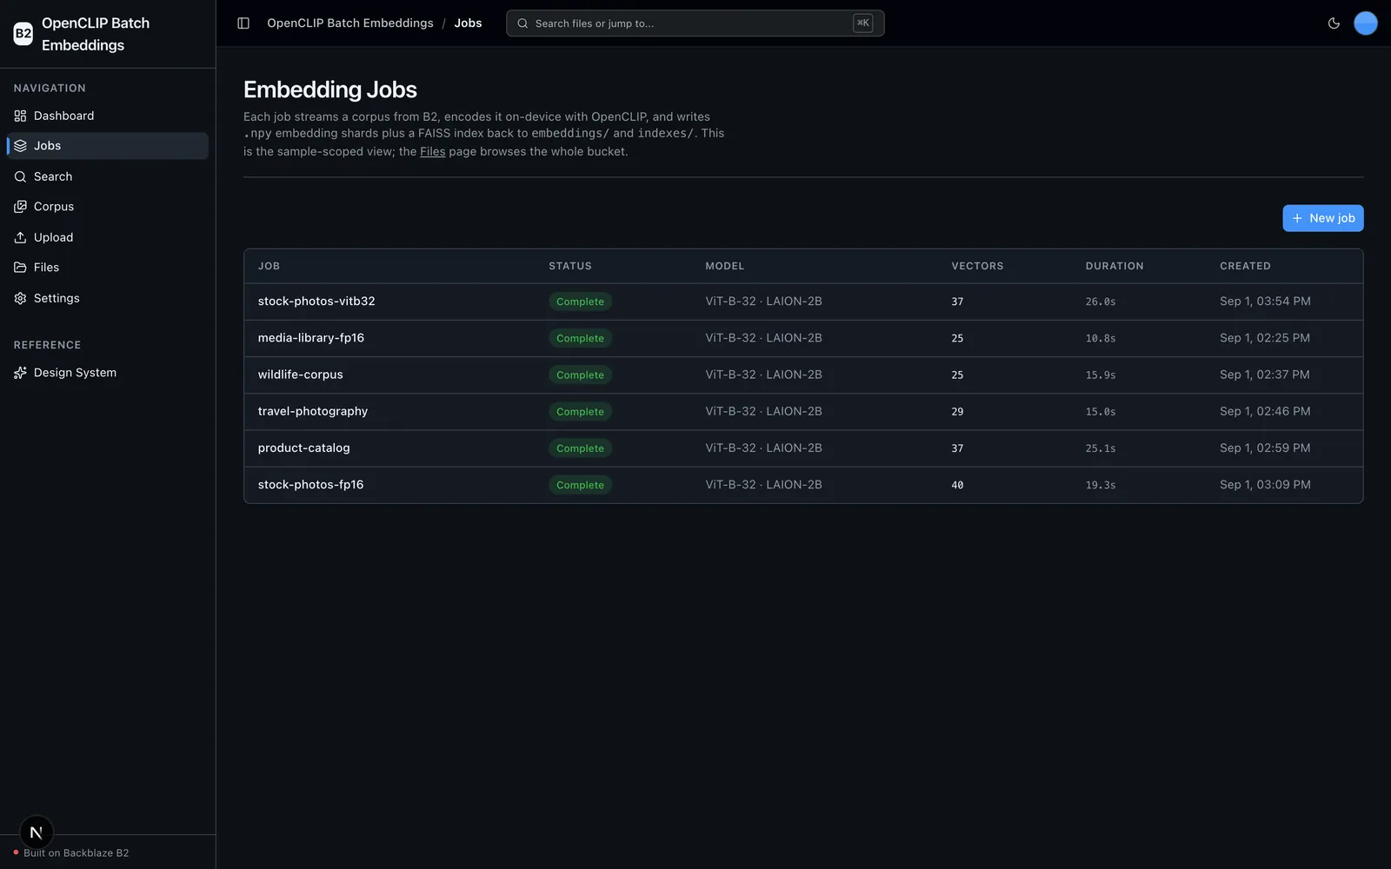The image size is (1391, 869).
Task: Click Sep 1, 02:25 PM timestamp
Action: coord(1265,338)
